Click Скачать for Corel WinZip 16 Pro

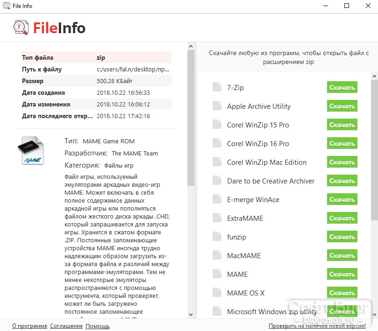point(342,143)
